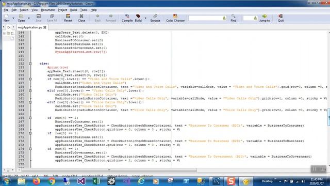
Task: Fold the if row[6] block at line 174
Action: (x=30, y=149)
